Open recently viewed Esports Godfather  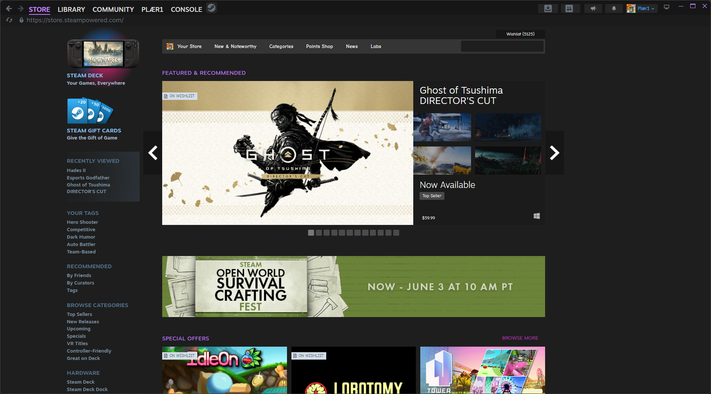point(88,178)
